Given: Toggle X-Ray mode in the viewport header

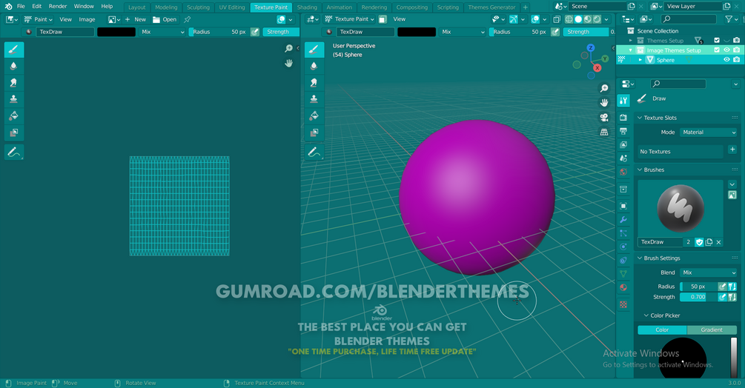Looking at the screenshot, I should click(x=557, y=19).
